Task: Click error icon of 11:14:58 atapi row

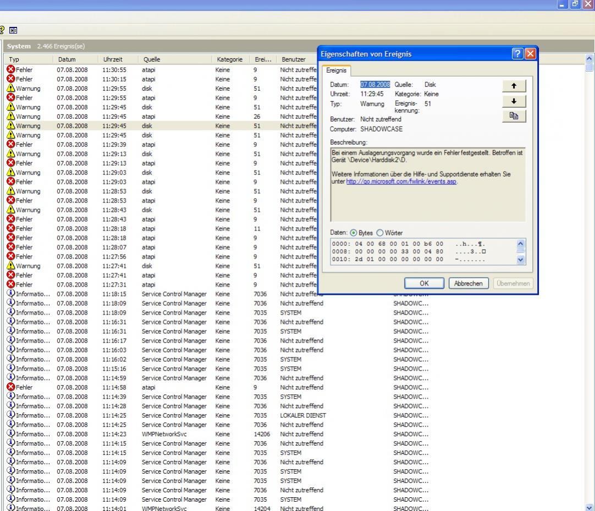Action: click(10, 387)
